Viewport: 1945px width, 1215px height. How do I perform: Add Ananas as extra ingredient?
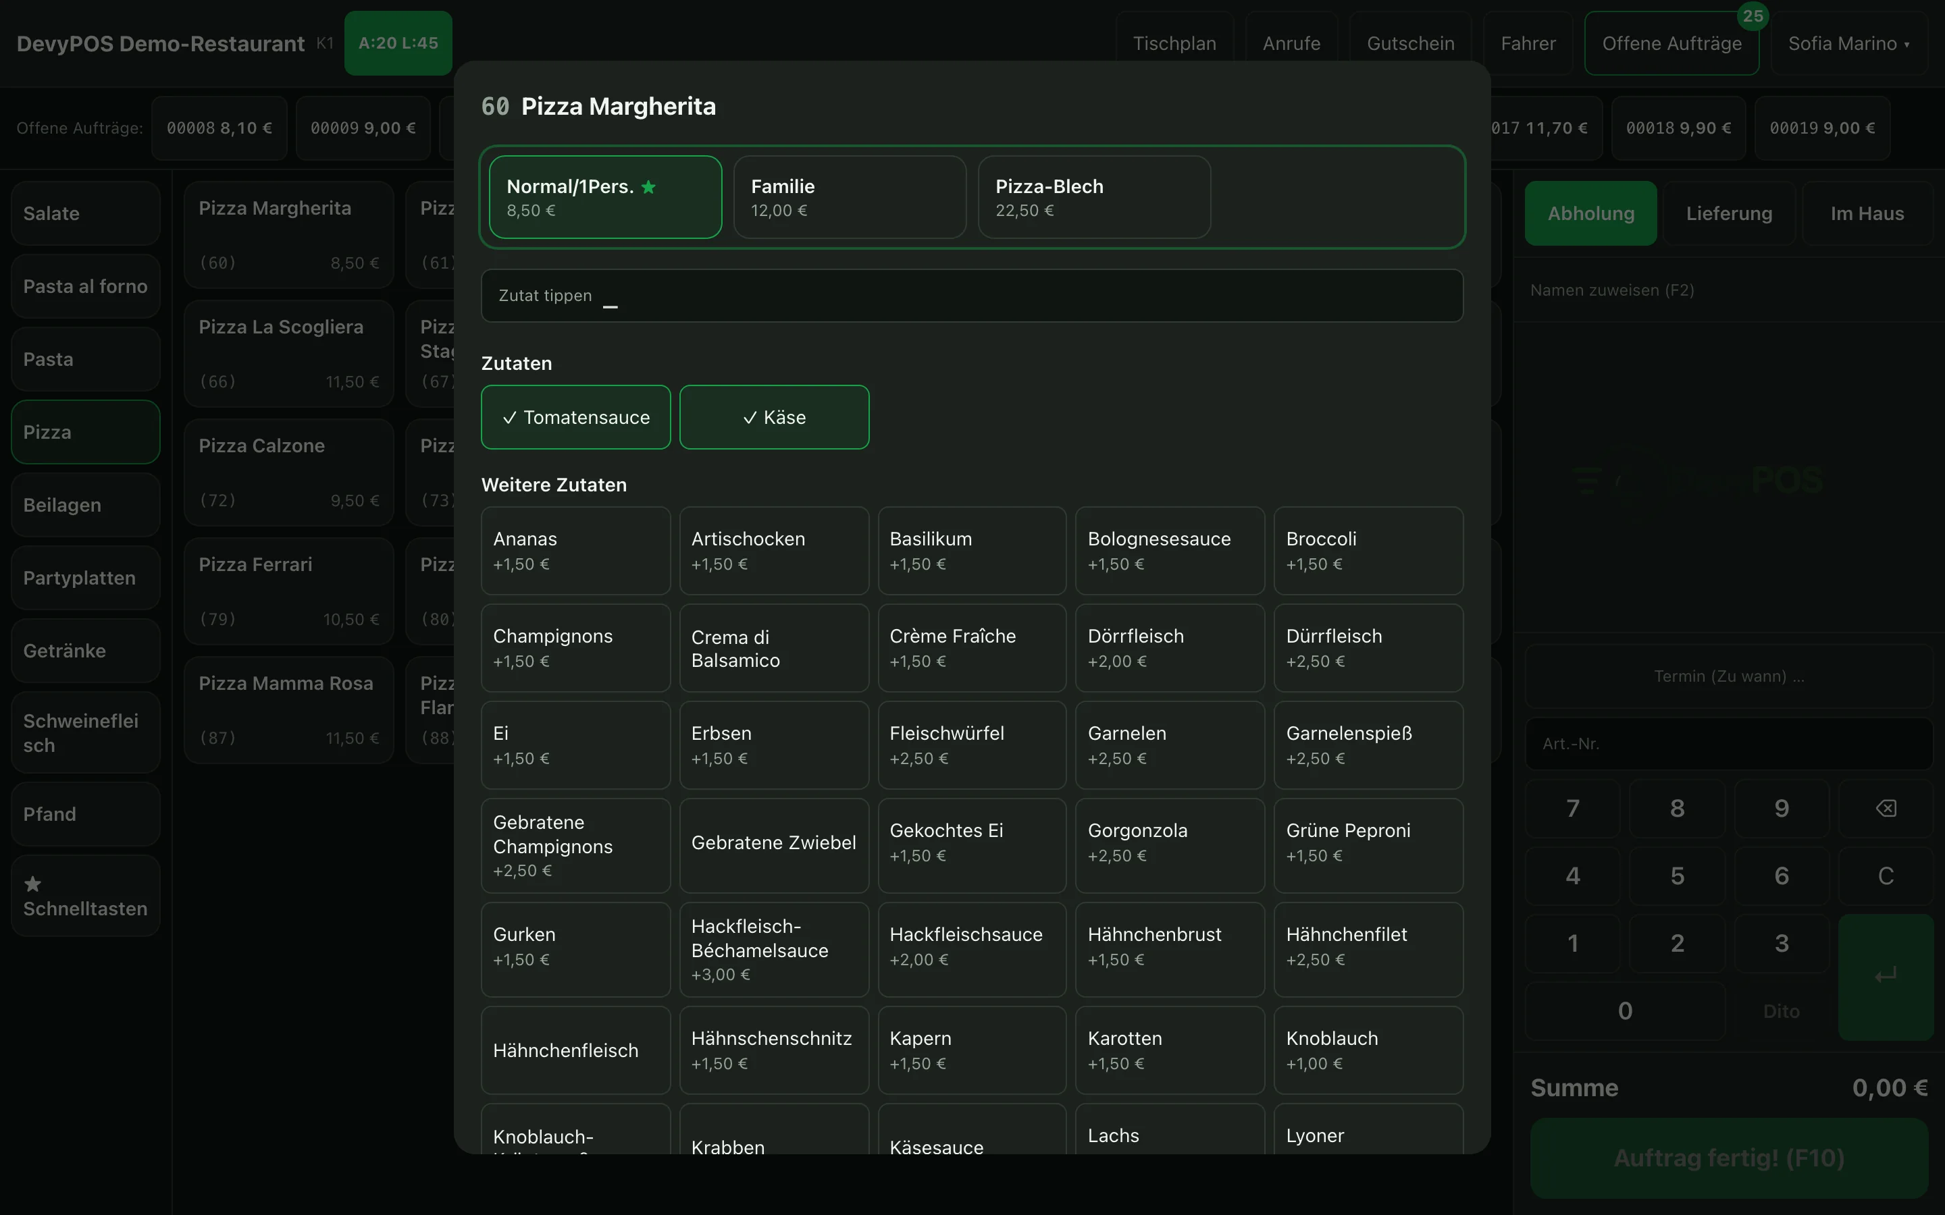pos(575,550)
